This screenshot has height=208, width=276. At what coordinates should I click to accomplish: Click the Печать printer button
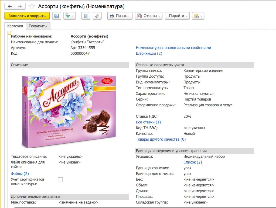point(120,16)
